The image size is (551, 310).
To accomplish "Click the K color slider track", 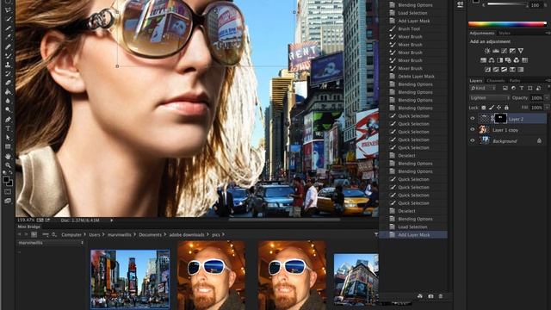I will tap(507, 4).
